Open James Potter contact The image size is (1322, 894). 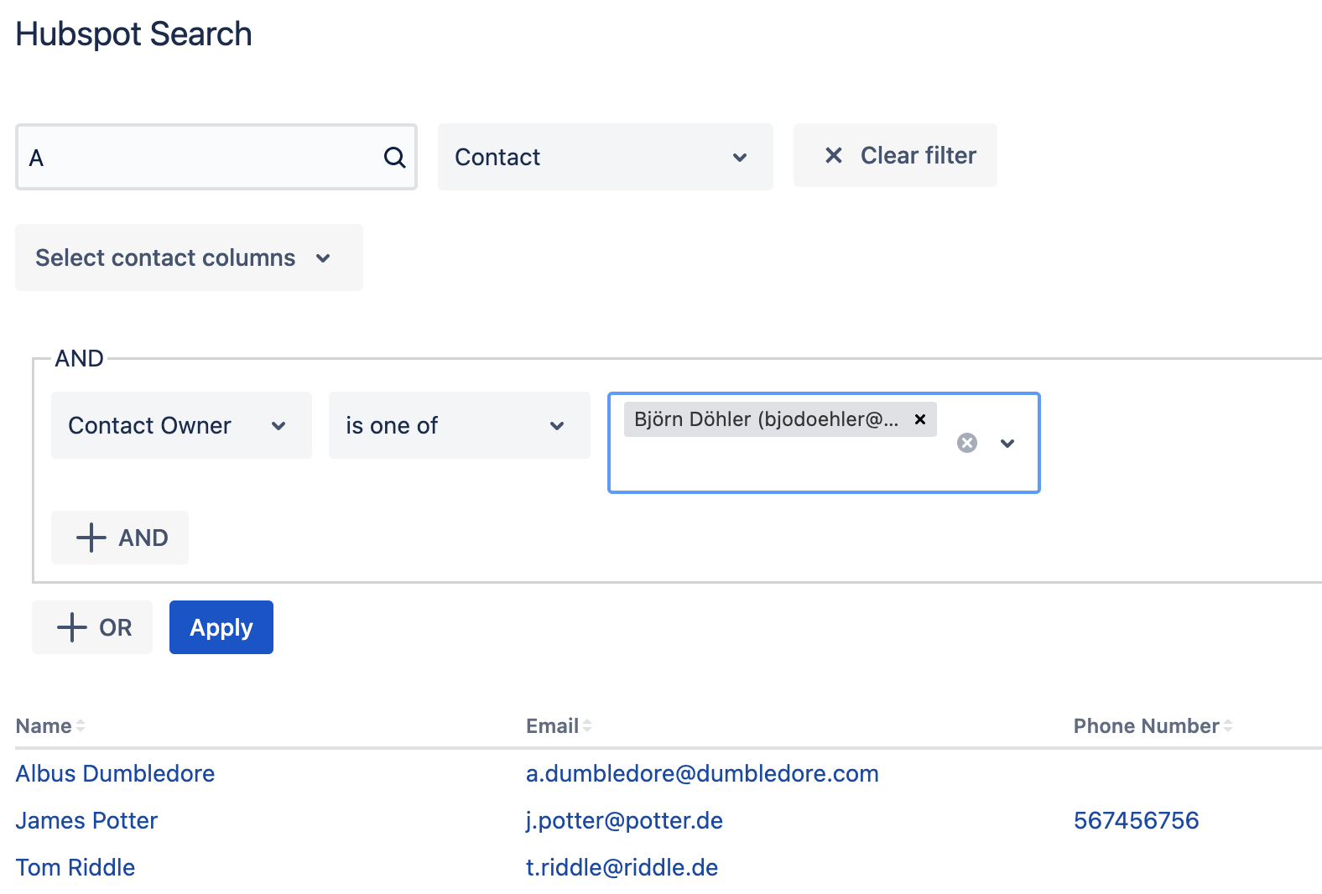pos(86,820)
